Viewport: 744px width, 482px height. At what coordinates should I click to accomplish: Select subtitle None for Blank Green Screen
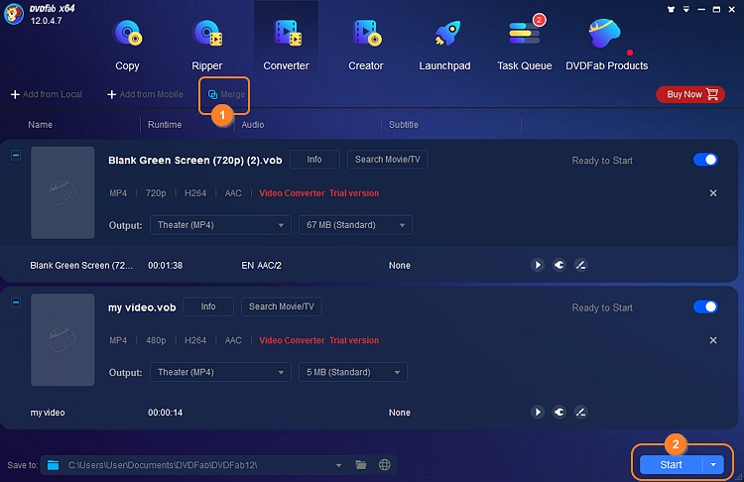pyautogui.click(x=400, y=265)
